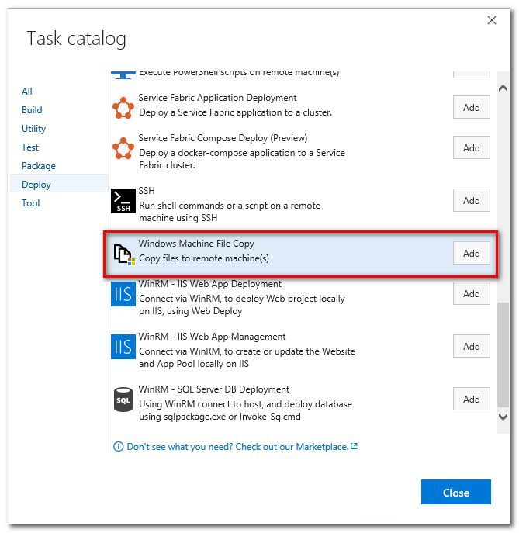Image resolution: width=519 pixels, height=533 pixels.
Task: Select the Deploy category
Action: point(58,185)
